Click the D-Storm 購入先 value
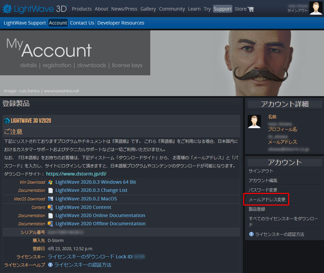 pyautogui.click(x=56, y=240)
